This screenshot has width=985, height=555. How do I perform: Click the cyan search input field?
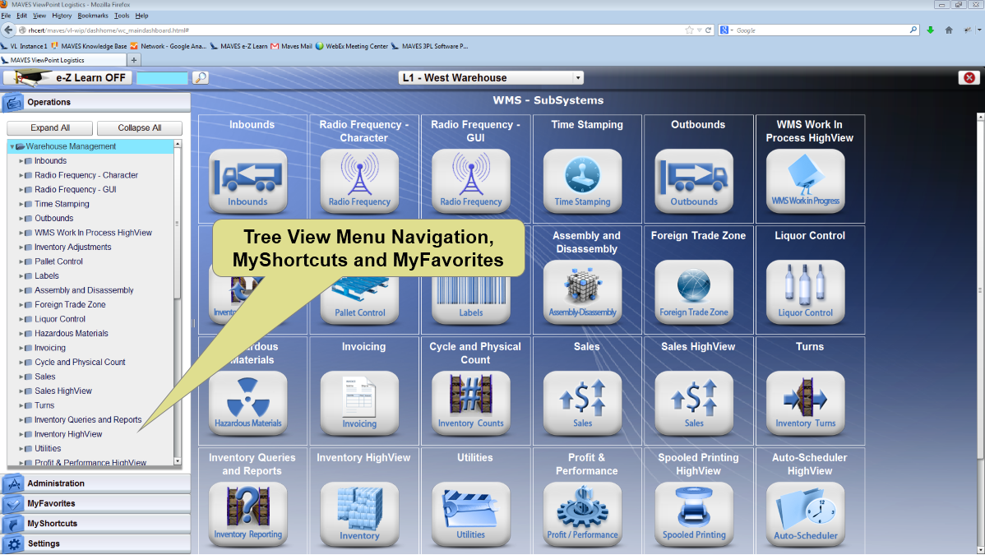[x=162, y=78]
